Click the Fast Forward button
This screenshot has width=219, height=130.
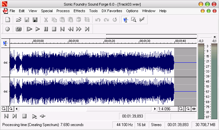point(79,29)
